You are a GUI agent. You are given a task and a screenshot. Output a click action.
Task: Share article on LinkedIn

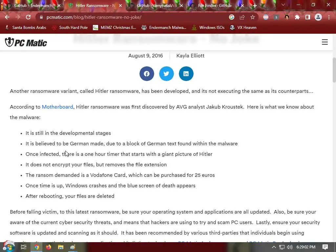click(186, 74)
